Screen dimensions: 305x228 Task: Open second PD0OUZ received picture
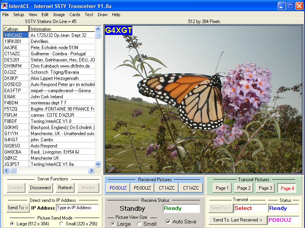(x=142, y=188)
